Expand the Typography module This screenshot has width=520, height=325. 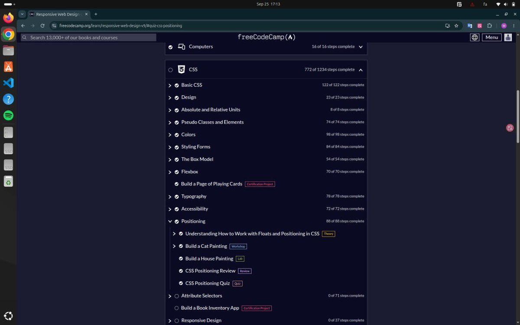pyautogui.click(x=170, y=197)
